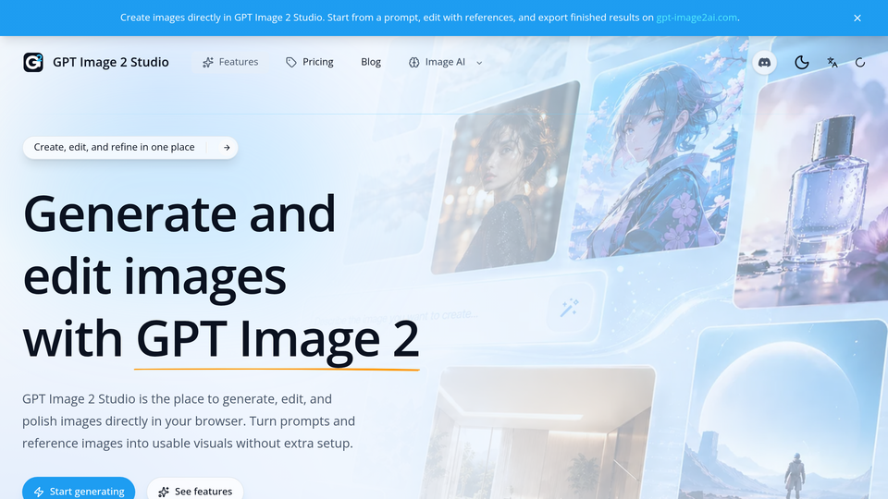The image size is (888, 499).
Task: Click the globe icon beside Image AI
Action: tap(414, 62)
